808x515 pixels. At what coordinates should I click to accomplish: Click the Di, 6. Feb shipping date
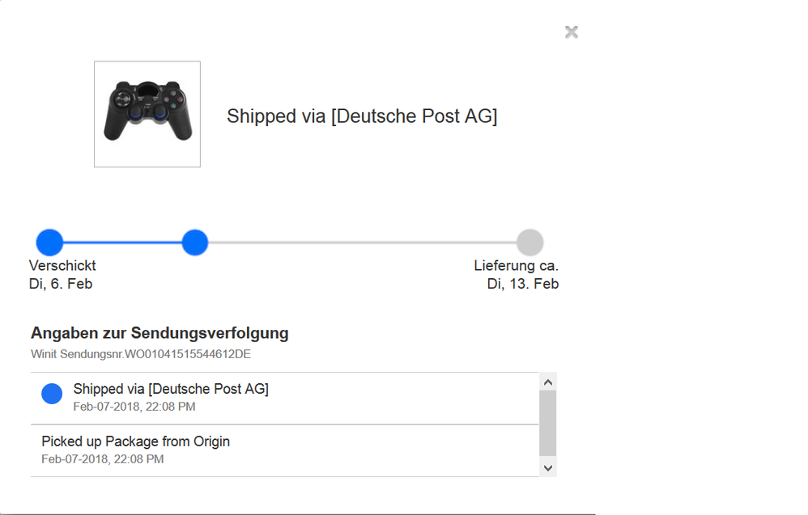coord(62,283)
